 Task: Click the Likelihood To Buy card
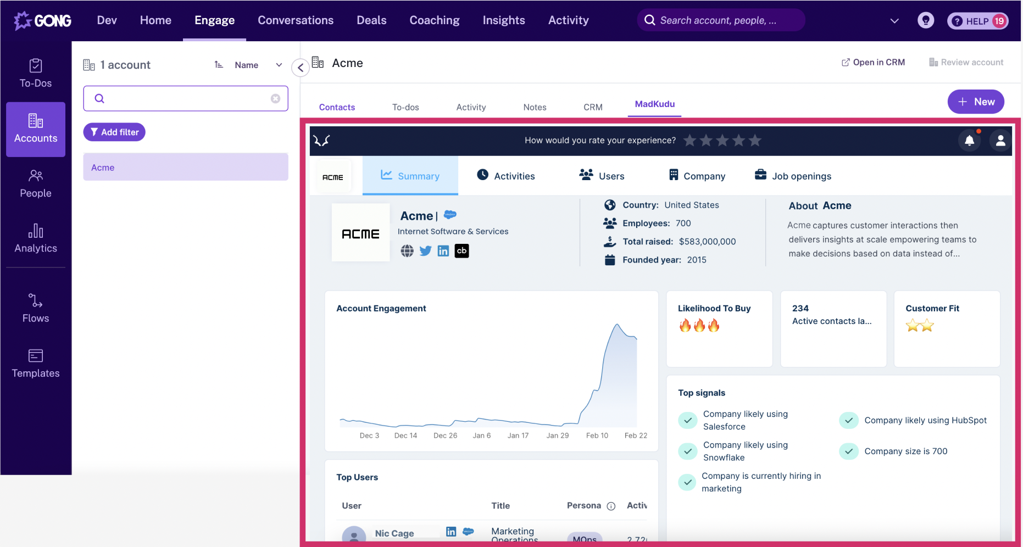[x=720, y=329]
